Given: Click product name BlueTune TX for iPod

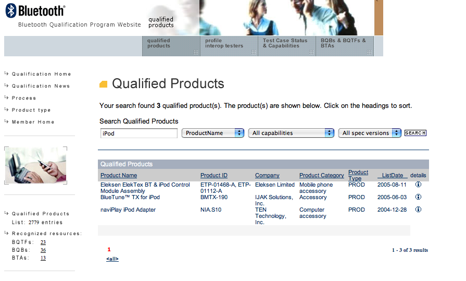Looking at the screenshot, I should (130, 197).
